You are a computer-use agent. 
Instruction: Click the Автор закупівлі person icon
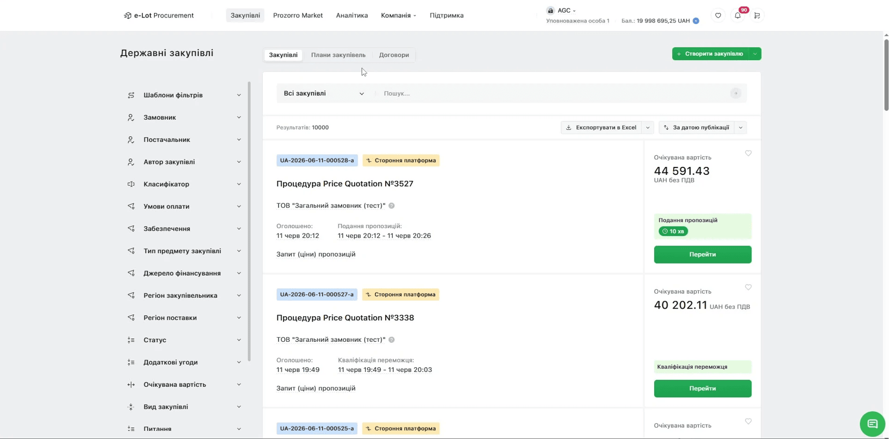131,162
